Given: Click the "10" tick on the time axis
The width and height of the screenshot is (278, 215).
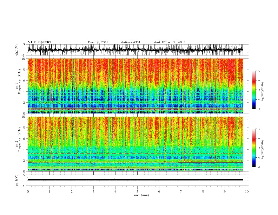Looking at the screenshot, I should tap(247, 191).
